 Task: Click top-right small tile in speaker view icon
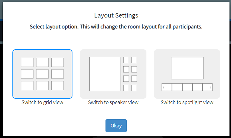click(134, 60)
